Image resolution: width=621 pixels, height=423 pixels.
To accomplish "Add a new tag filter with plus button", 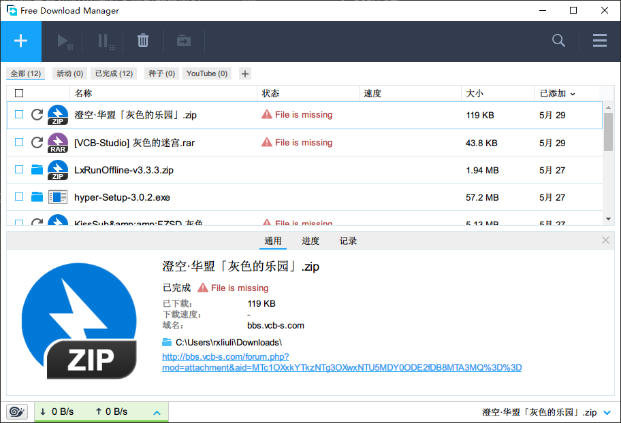I will (x=245, y=73).
